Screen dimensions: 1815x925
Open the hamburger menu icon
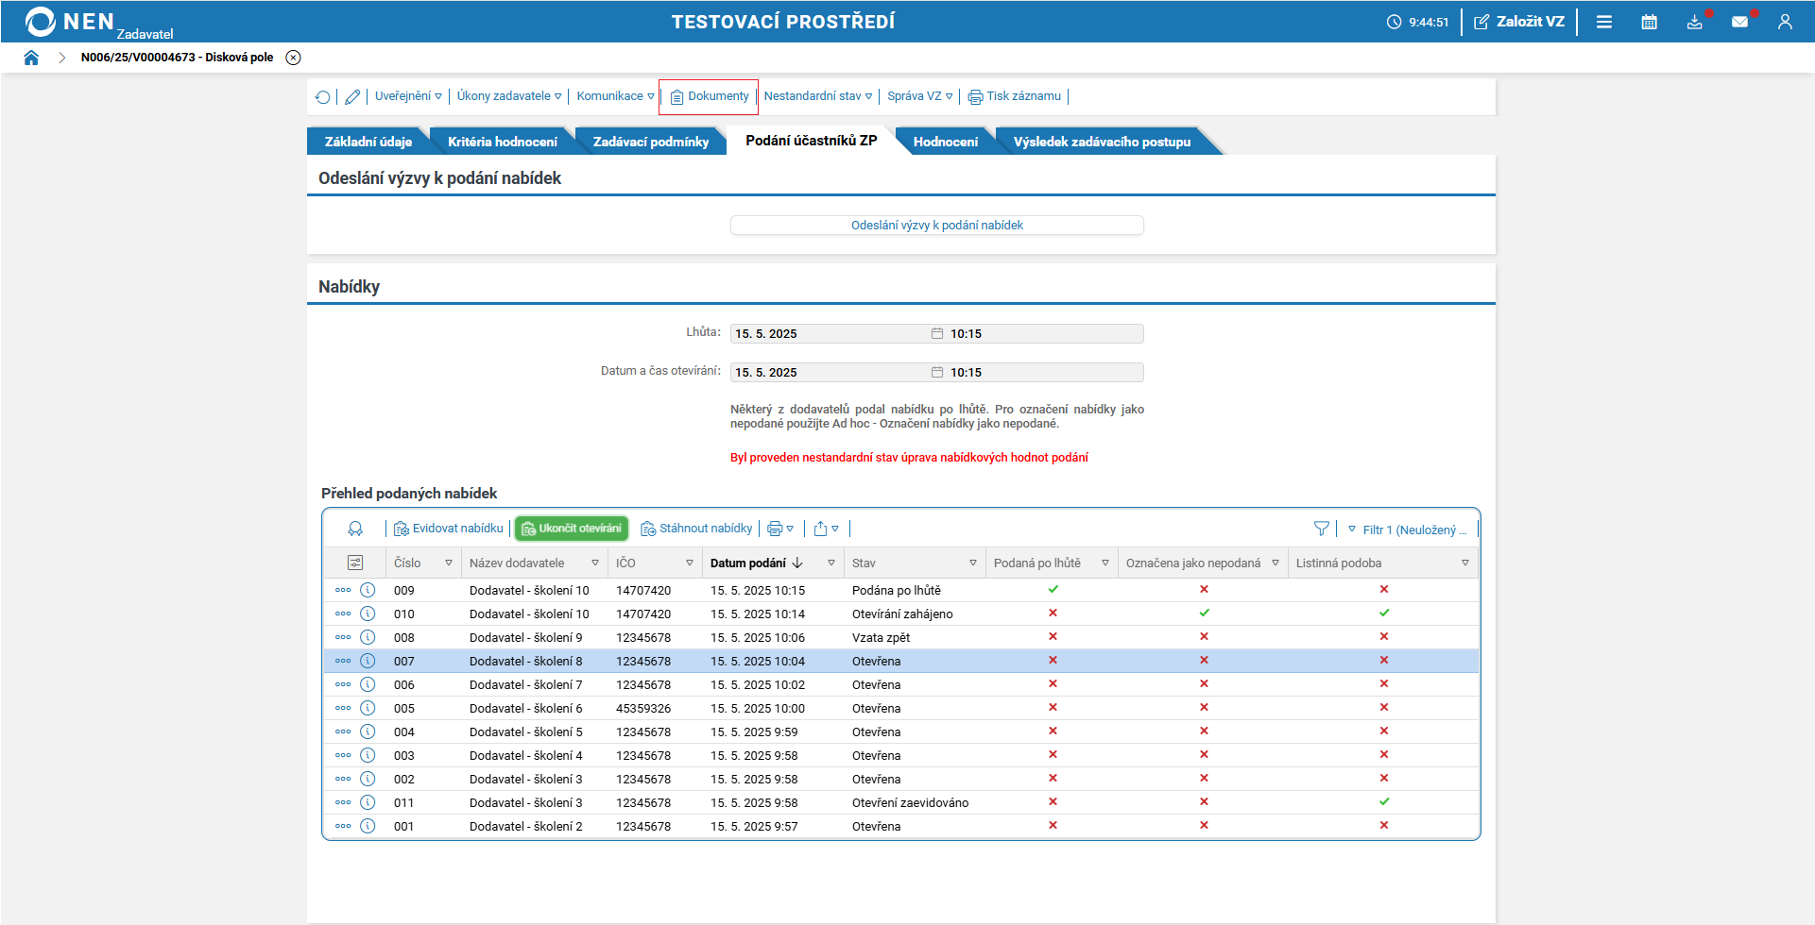coord(1603,22)
